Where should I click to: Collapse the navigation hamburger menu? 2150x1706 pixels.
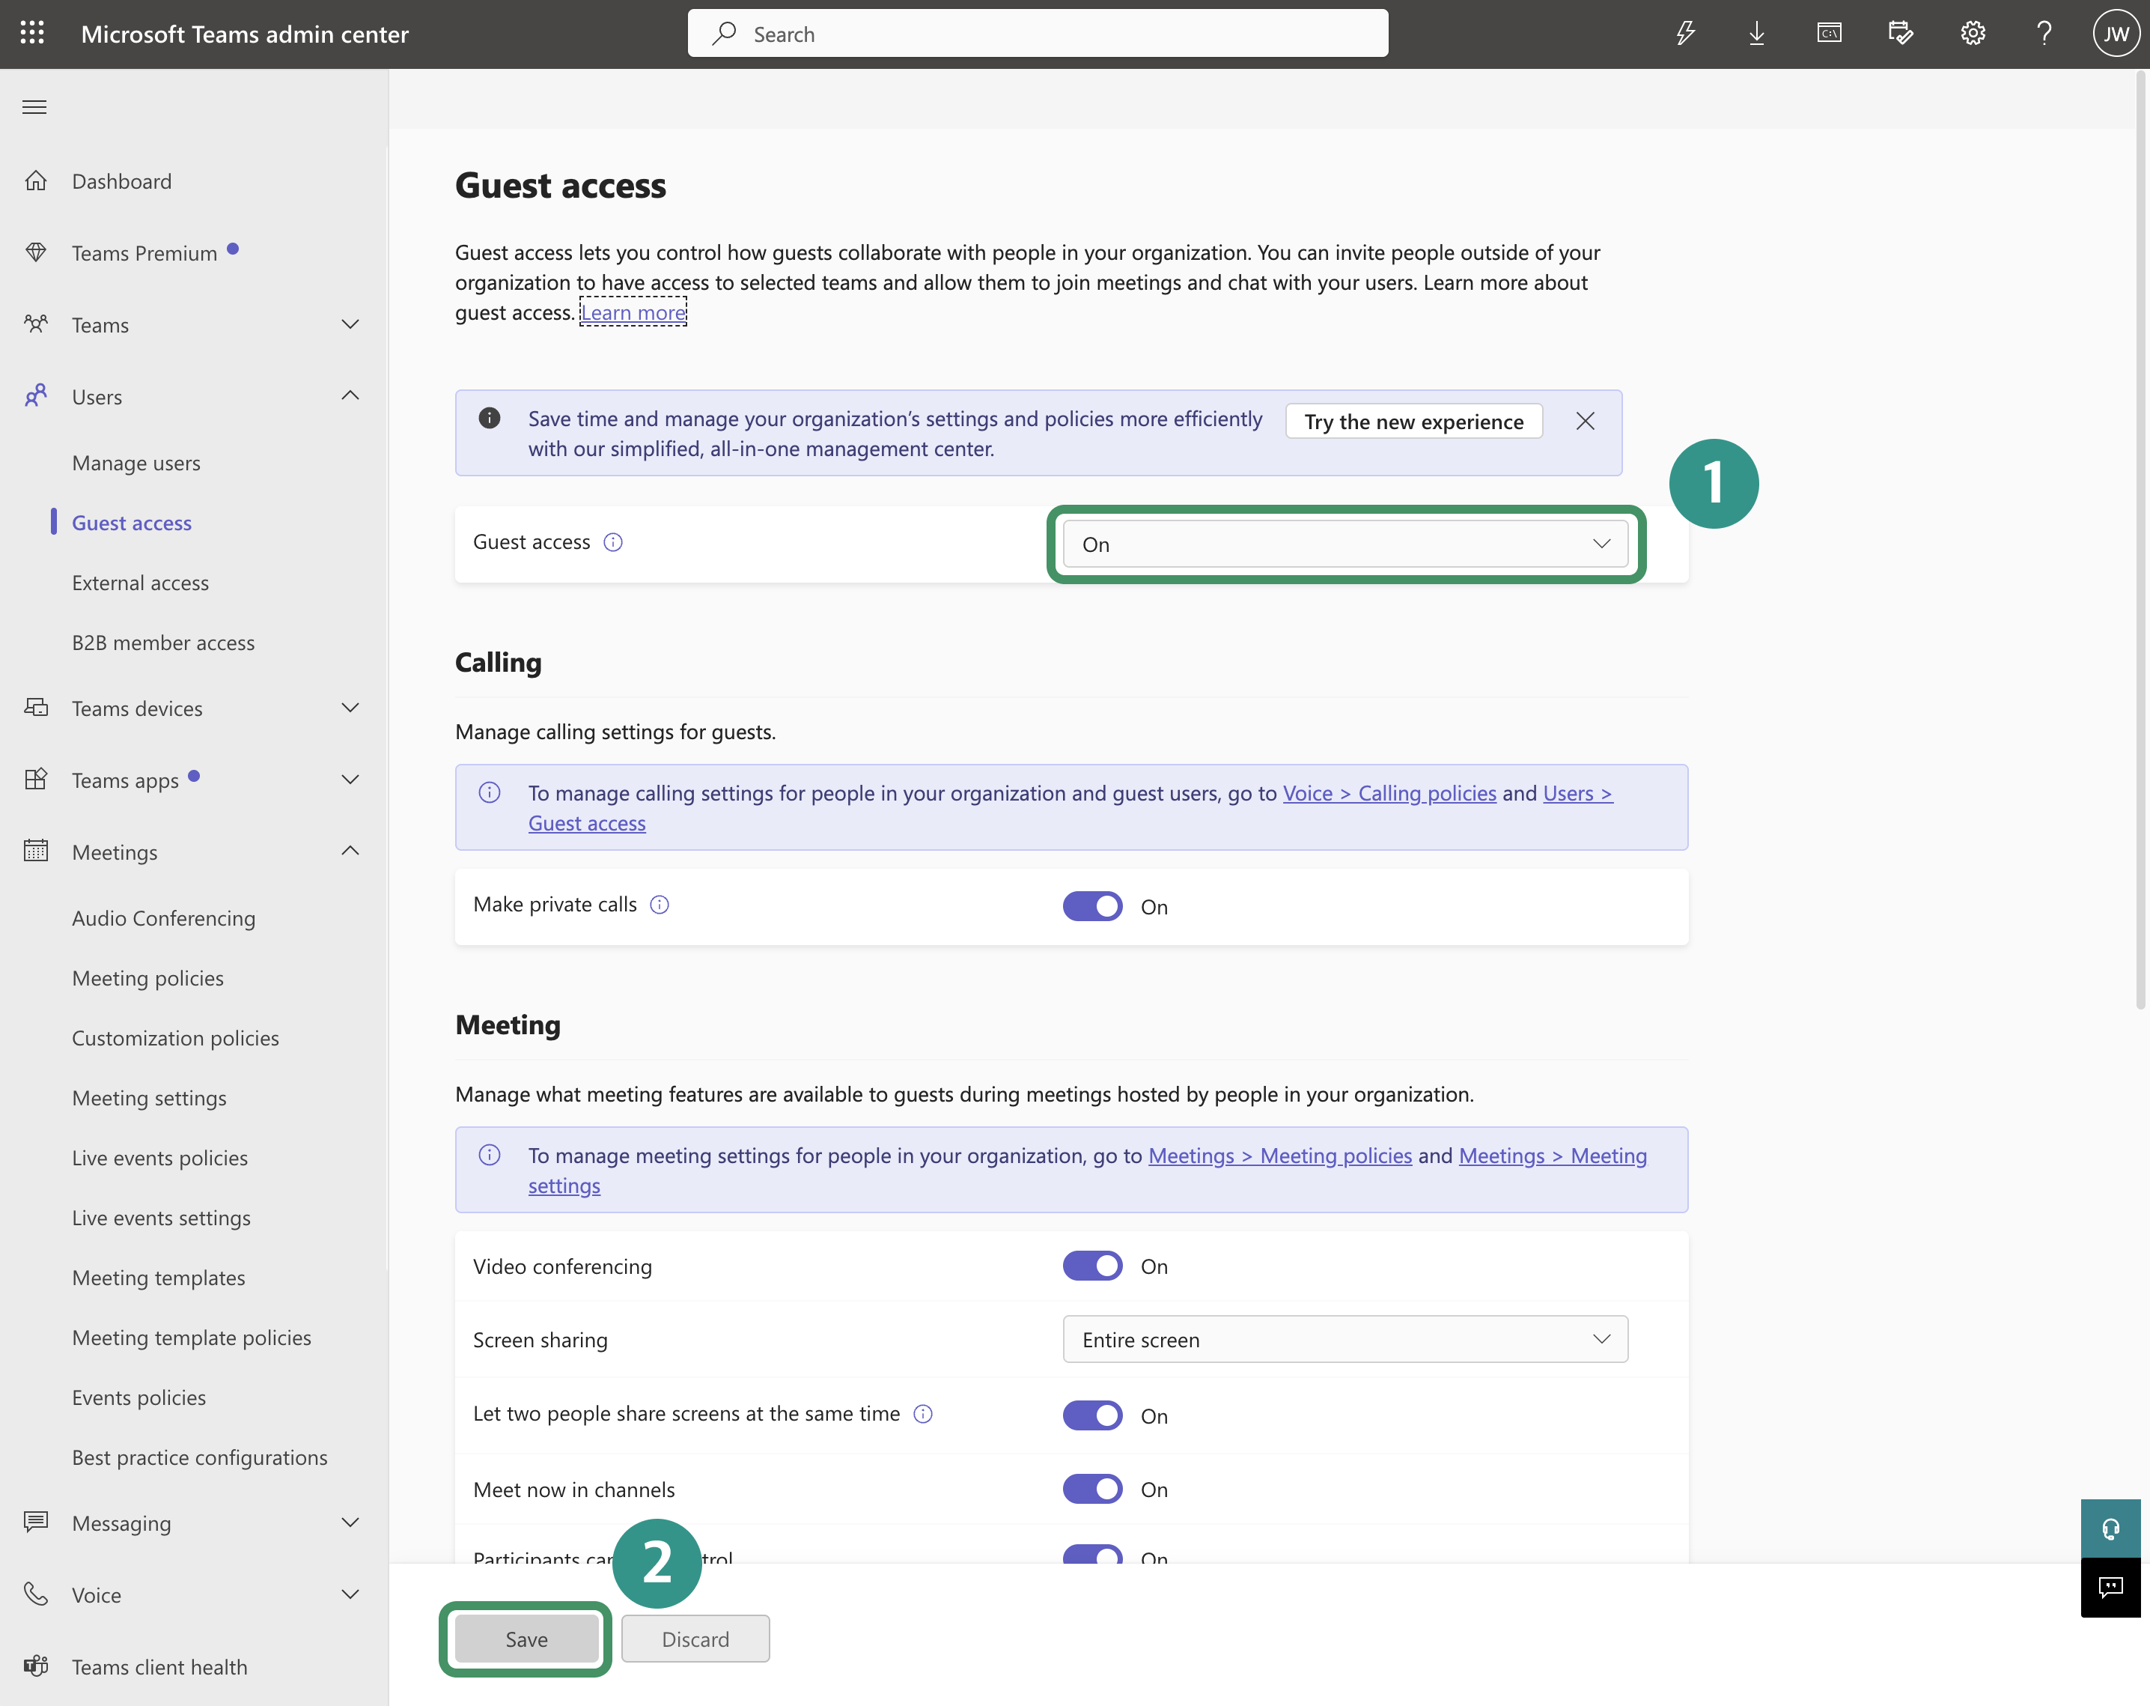35,107
